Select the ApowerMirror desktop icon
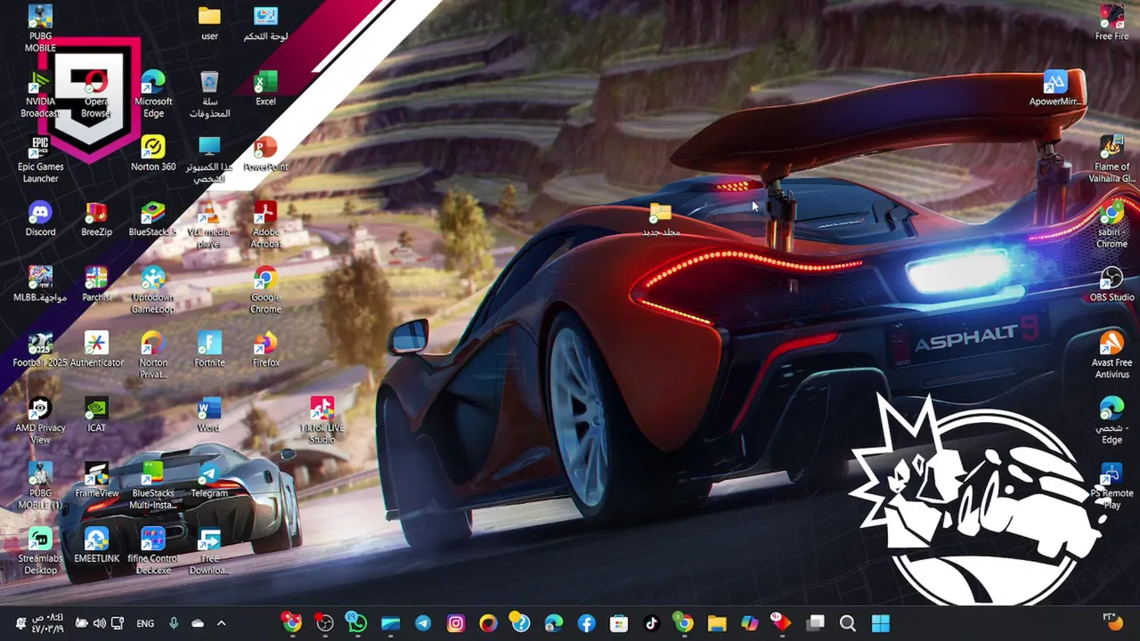 (1055, 88)
